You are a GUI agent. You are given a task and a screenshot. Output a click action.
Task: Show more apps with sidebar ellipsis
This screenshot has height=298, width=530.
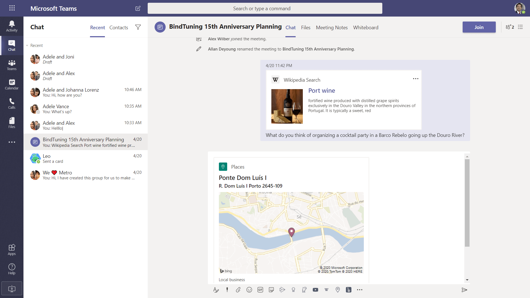point(12,142)
